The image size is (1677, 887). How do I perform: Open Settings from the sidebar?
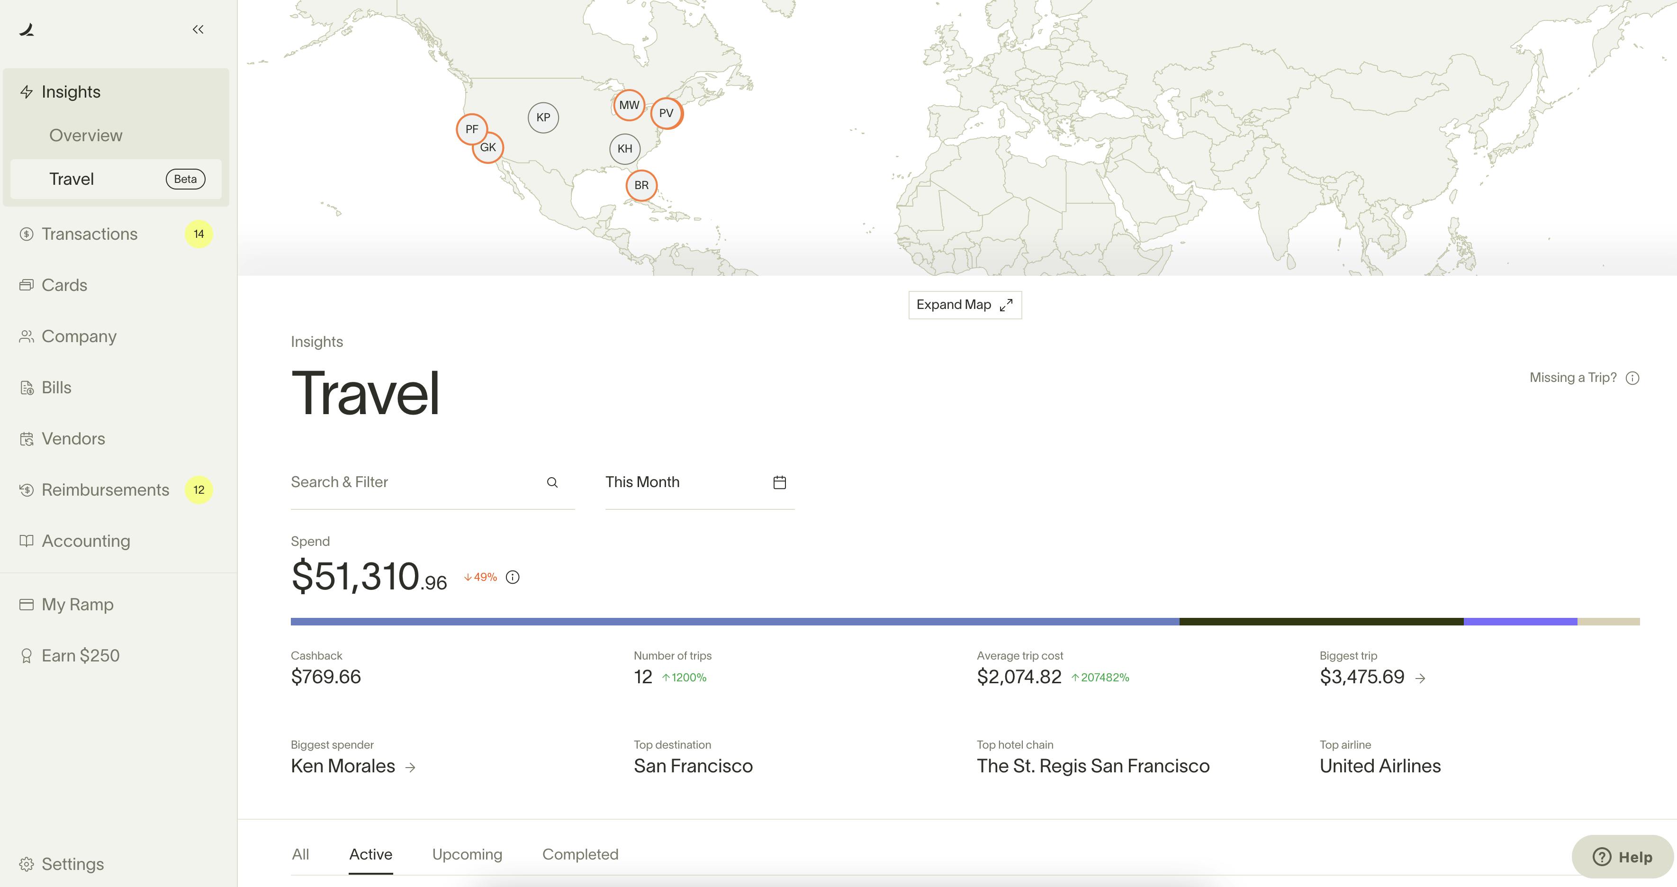click(x=72, y=864)
